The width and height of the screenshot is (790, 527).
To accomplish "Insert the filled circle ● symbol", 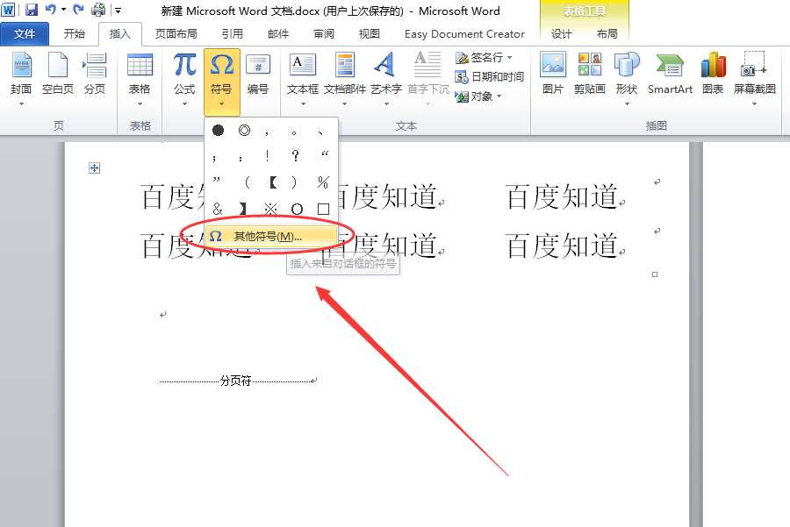I will [219, 131].
